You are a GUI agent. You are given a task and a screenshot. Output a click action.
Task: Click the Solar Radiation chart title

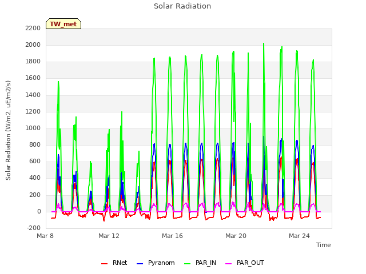(182, 6)
